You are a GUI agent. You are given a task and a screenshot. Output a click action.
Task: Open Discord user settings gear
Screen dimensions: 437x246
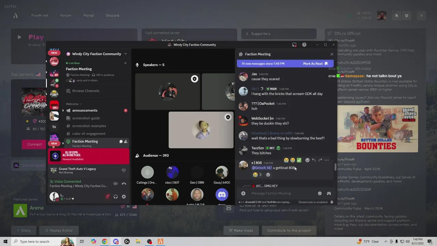(124, 196)
